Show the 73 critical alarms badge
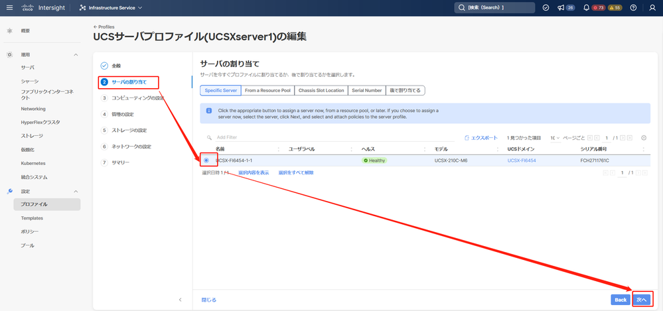663x311 pixels. click(599, 7)
